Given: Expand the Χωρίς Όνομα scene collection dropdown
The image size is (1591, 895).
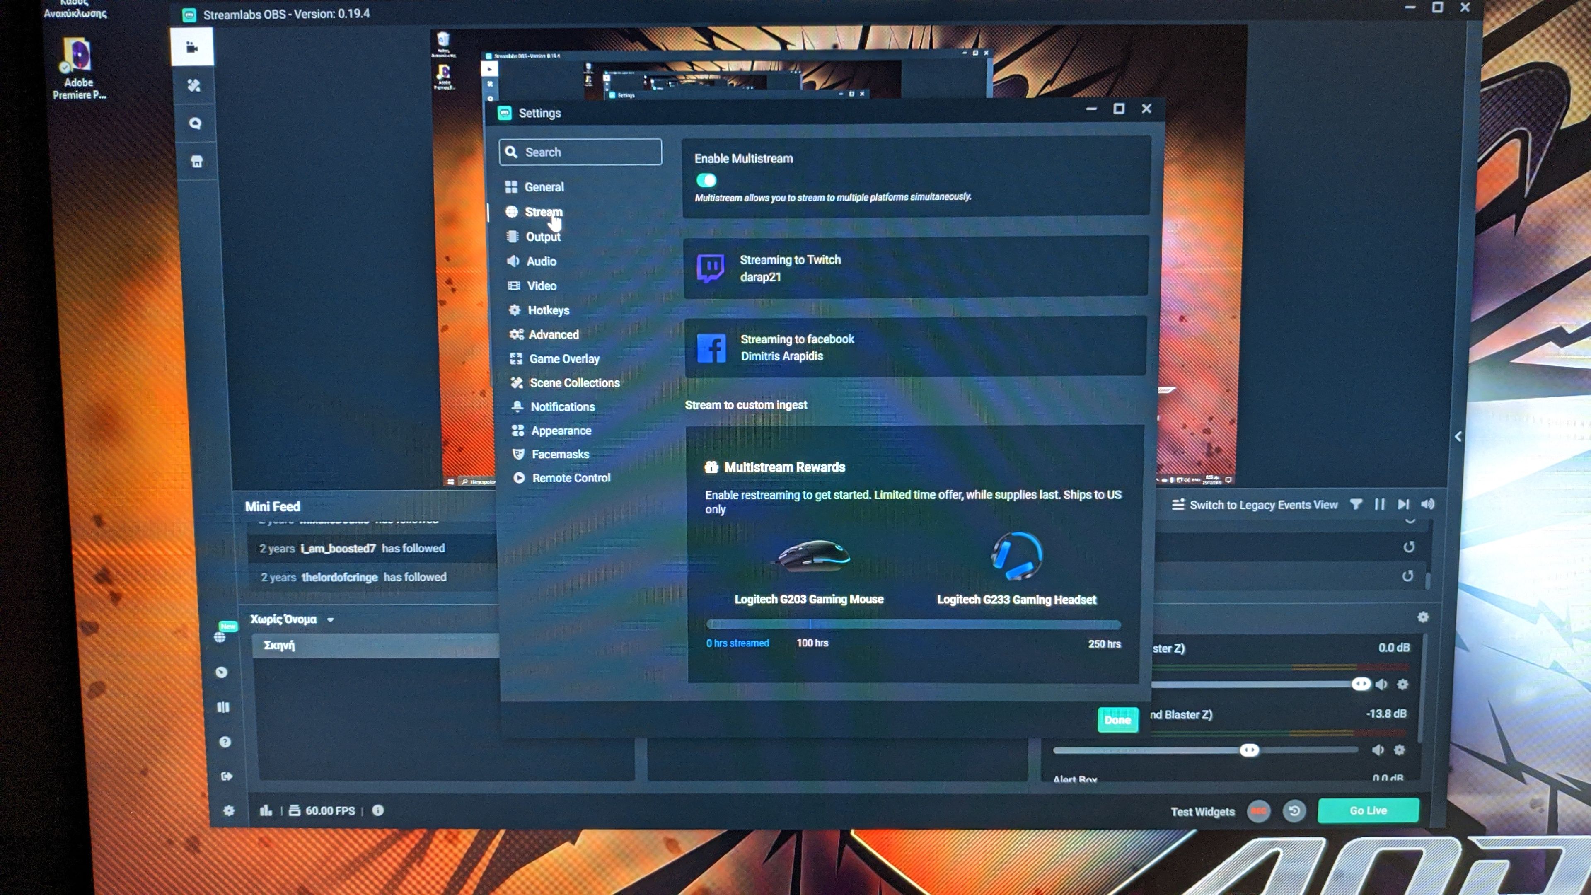Looking at the screenshot, I should point(331,619).
